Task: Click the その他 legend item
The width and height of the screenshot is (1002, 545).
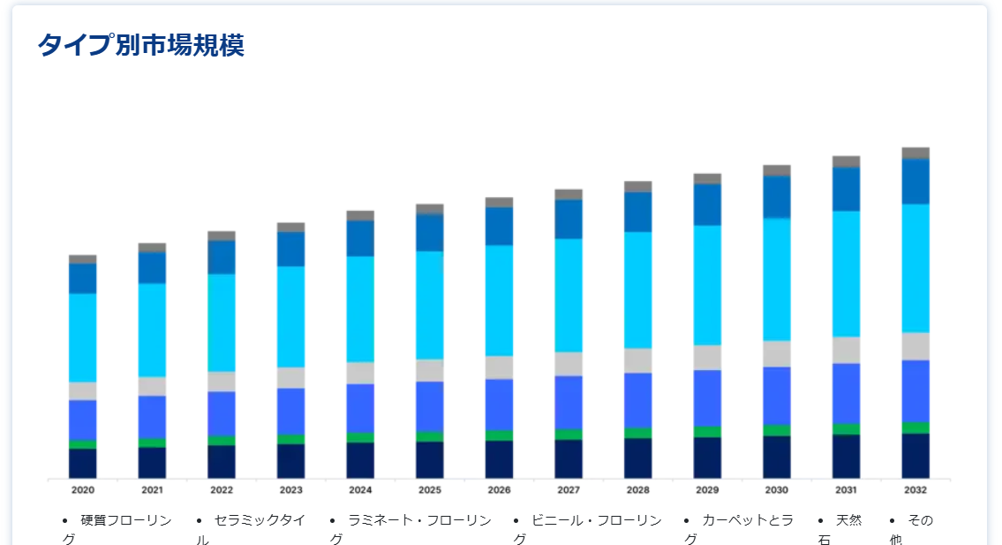Action: click(x=920, y=520)
